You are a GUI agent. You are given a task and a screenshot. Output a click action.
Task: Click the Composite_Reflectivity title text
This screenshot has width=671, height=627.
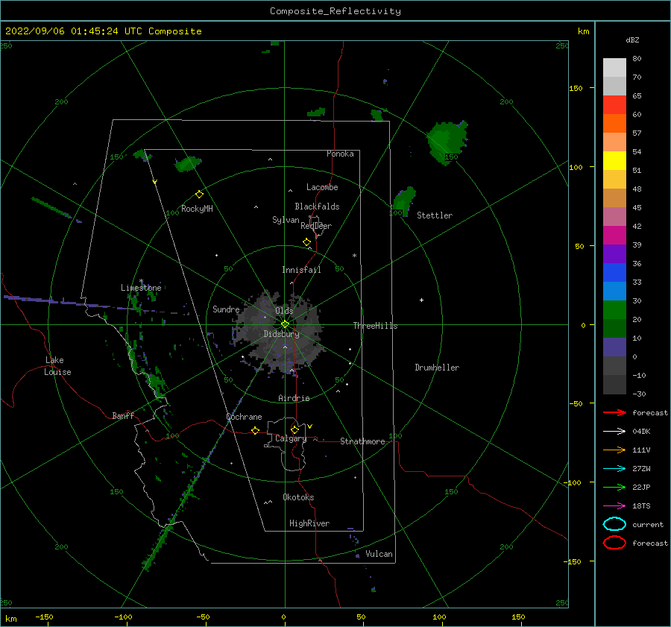click(335, 11)
